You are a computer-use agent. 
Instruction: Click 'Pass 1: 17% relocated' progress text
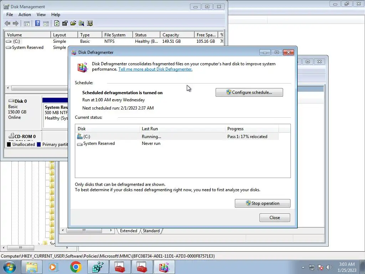coord(247,137)
